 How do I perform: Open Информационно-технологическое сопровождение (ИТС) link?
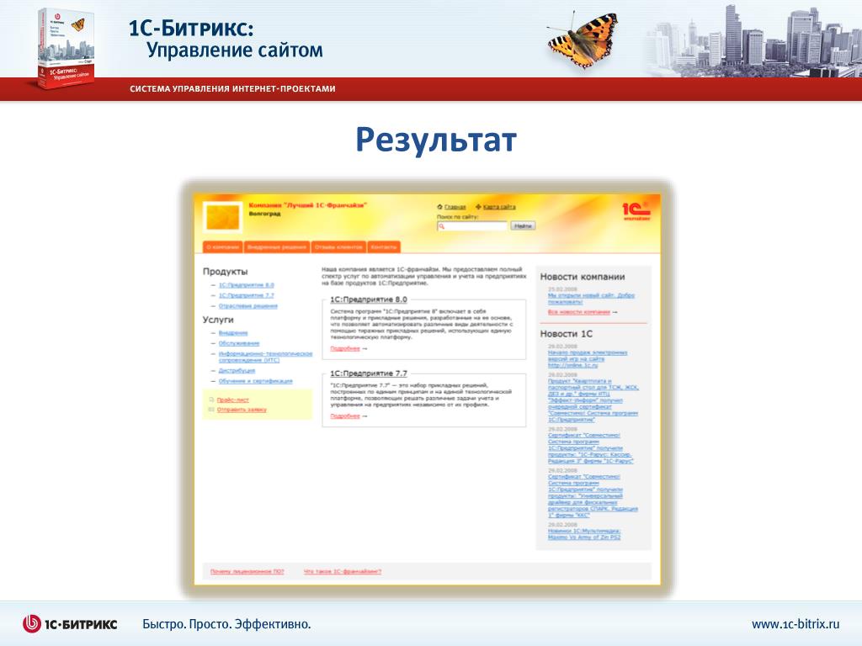[265, 357]
